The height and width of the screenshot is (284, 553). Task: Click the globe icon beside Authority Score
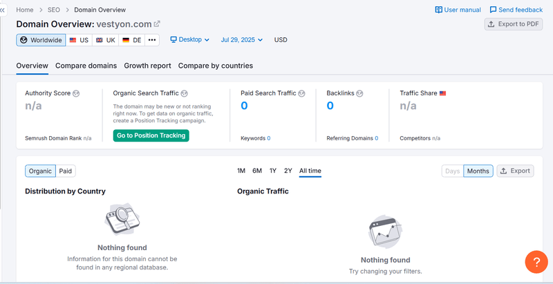76,93
